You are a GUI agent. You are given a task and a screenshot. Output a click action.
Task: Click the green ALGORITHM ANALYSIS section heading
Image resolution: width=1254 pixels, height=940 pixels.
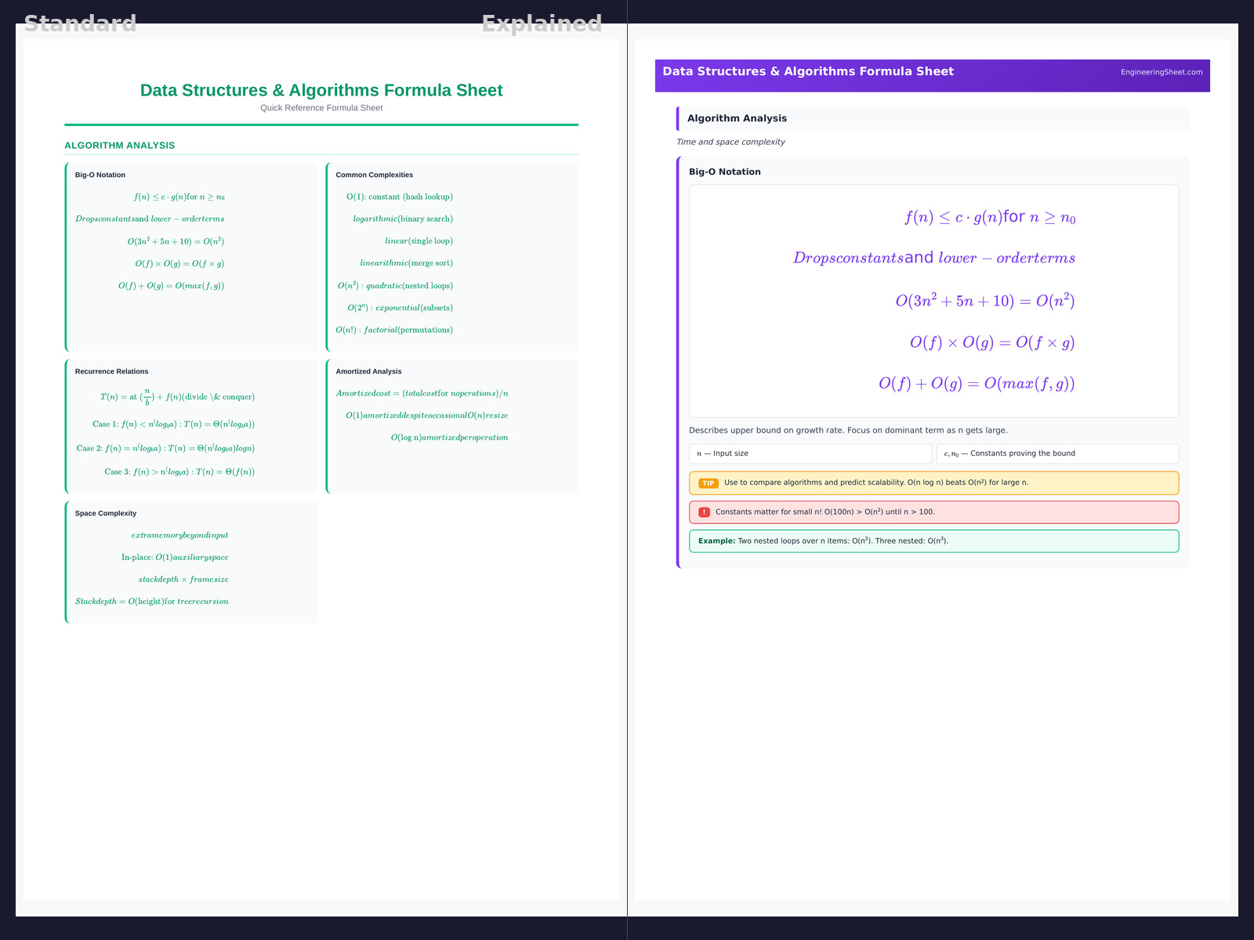(120, 146)
